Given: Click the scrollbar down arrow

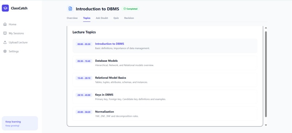Looking at the screenshot, I should 266,125.
